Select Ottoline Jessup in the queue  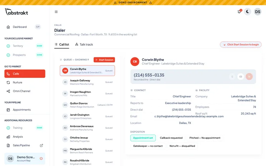[x=87, y=139]
